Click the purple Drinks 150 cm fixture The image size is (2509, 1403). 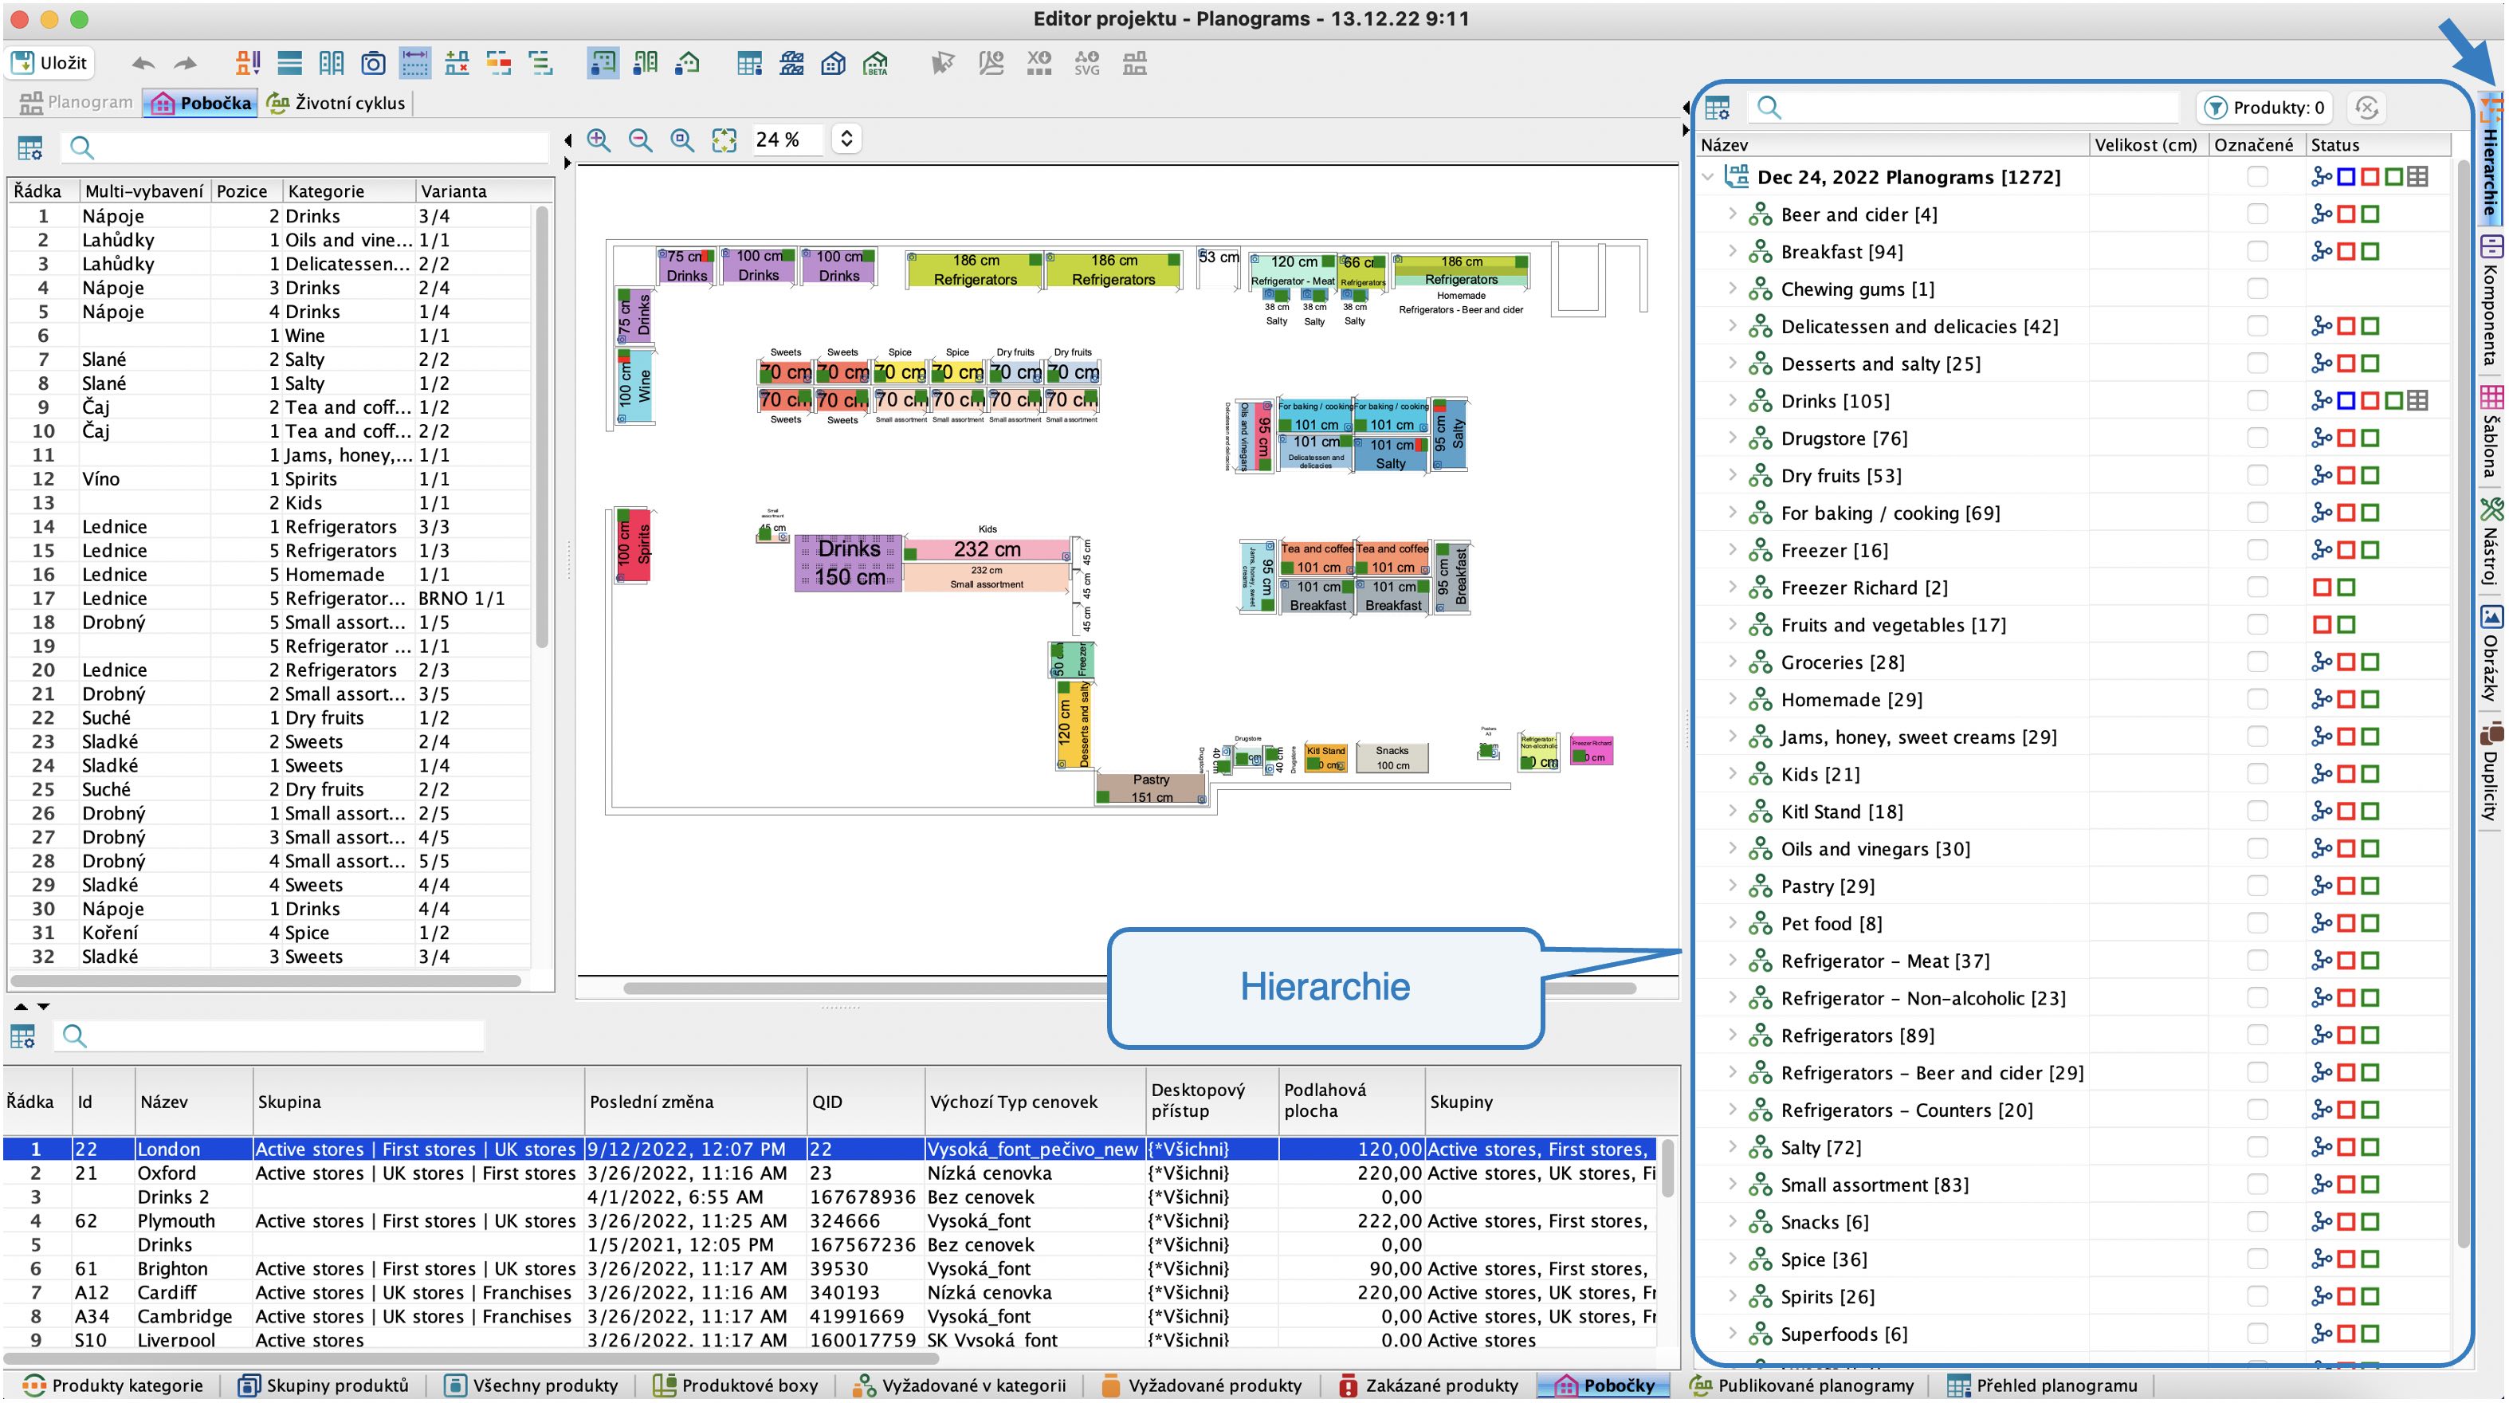[848, 563]
